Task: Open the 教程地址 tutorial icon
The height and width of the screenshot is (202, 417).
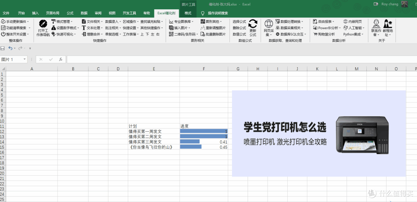Action: click(388, 24)
